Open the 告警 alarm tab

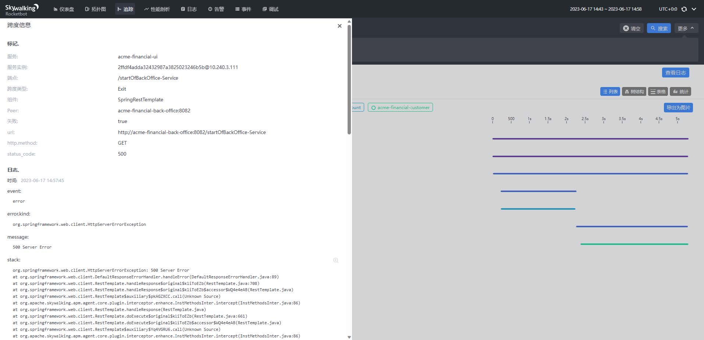coord(216,9)
